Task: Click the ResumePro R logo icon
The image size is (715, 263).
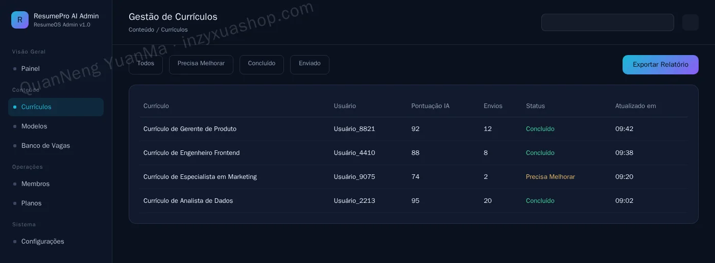Action: click(x=20, y=20)
